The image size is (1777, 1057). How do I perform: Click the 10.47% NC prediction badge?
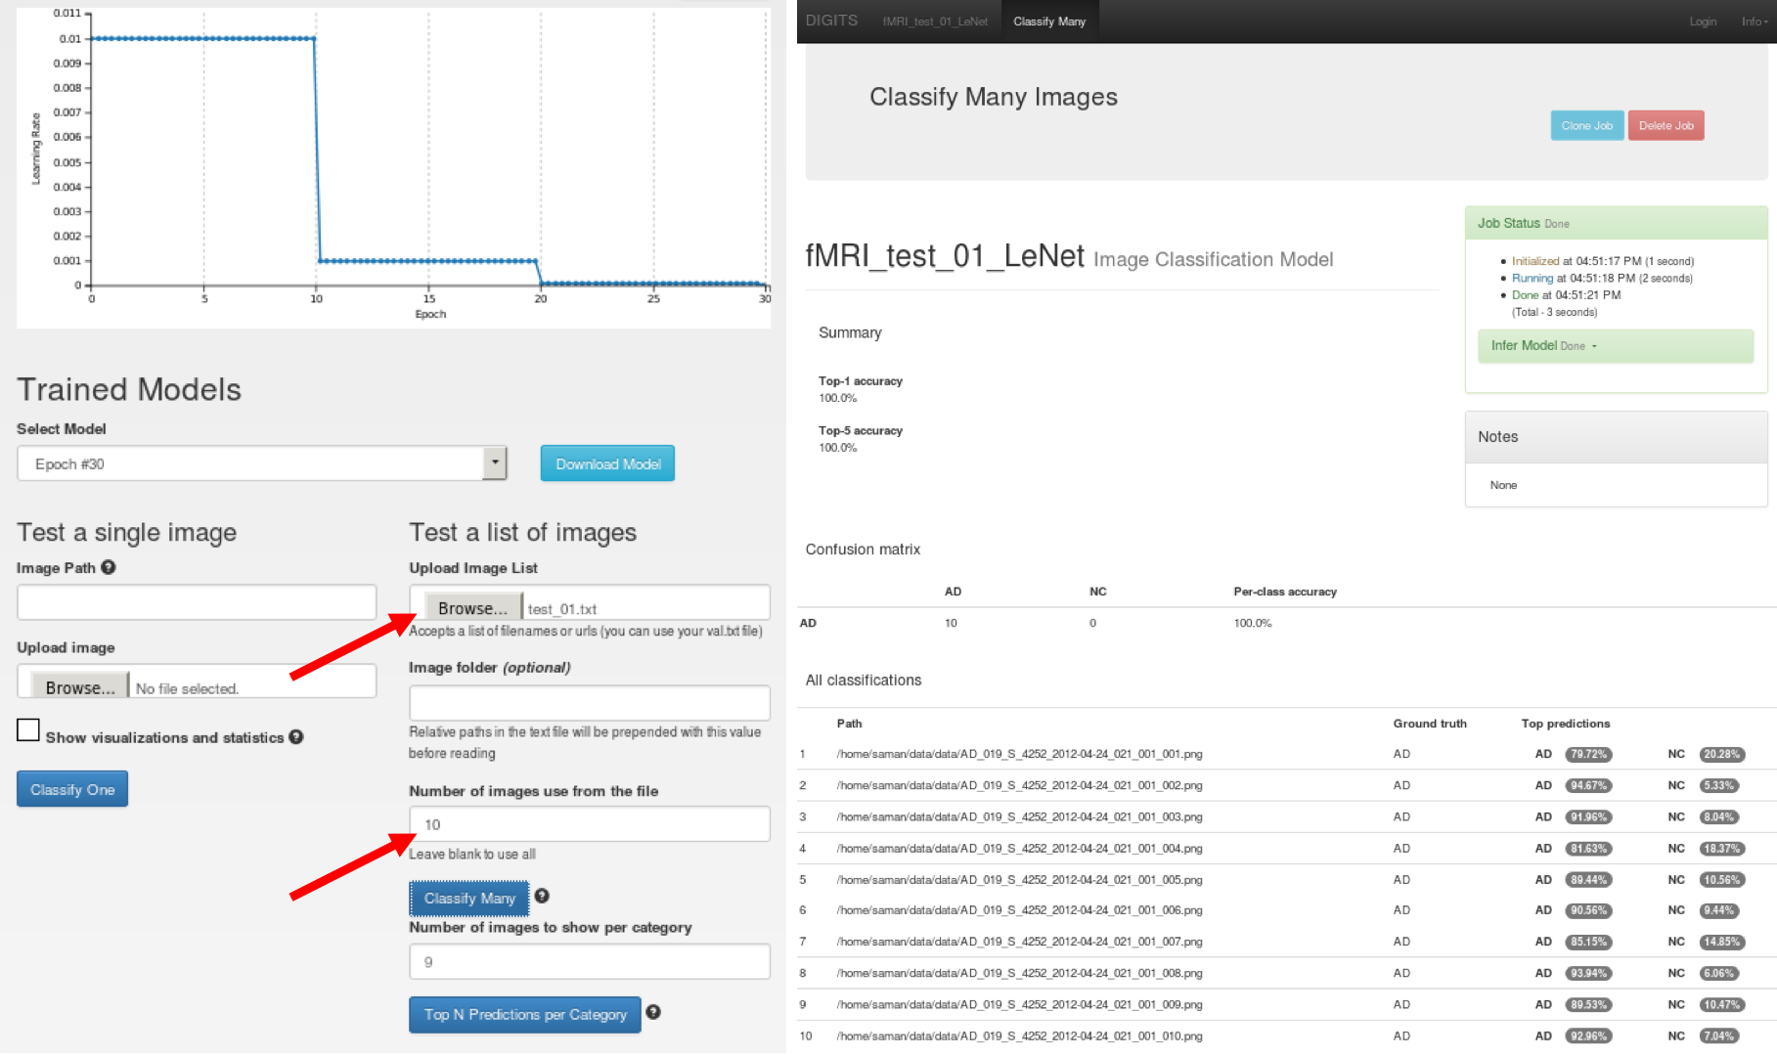(1721, 1004)
